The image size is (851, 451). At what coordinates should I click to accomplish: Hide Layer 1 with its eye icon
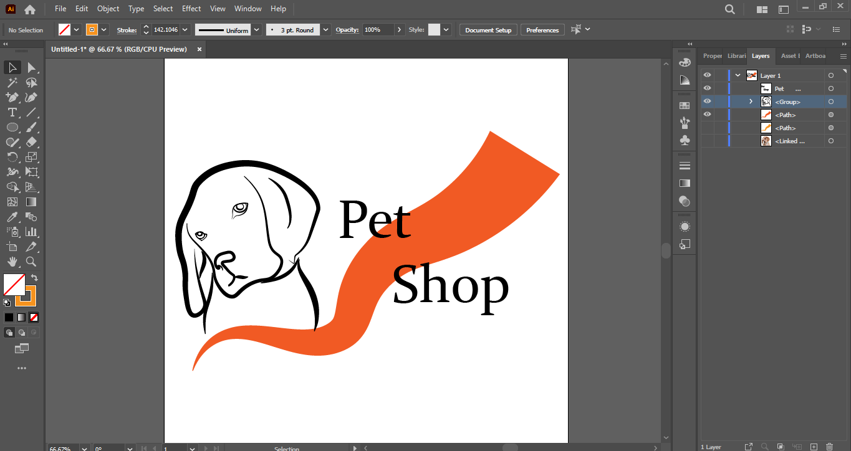click(x=707, y=75)
